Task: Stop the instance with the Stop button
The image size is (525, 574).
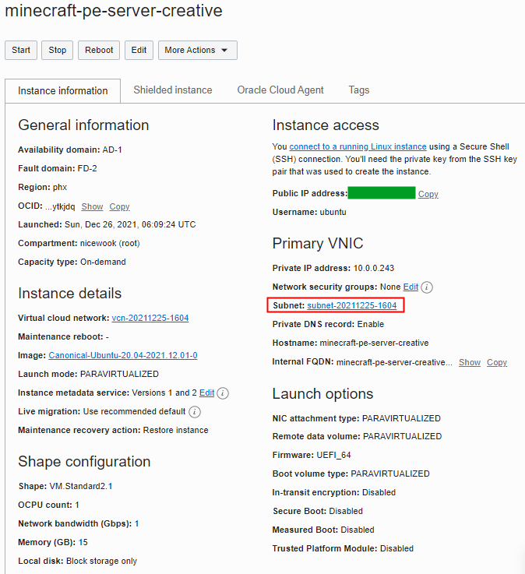Action: pos(57,50)
